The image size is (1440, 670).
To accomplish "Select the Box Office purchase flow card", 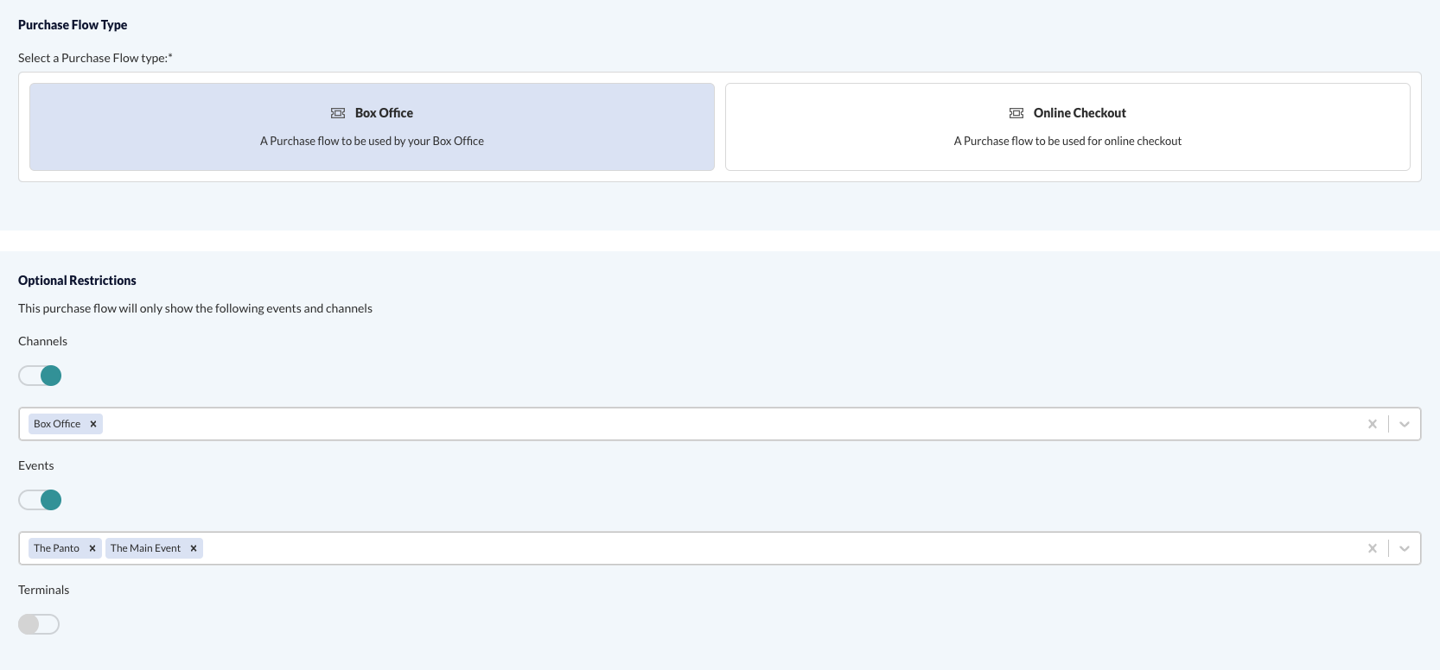I will [372, 127].
